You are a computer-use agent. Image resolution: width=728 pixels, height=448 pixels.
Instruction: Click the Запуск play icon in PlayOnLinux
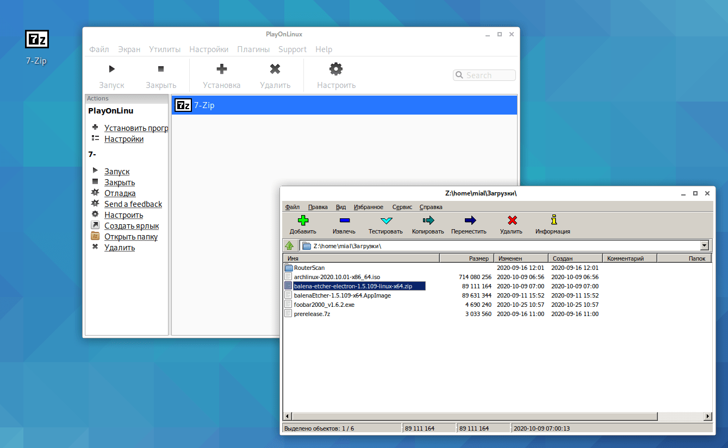pyautogui.click(x=111, y=69)
